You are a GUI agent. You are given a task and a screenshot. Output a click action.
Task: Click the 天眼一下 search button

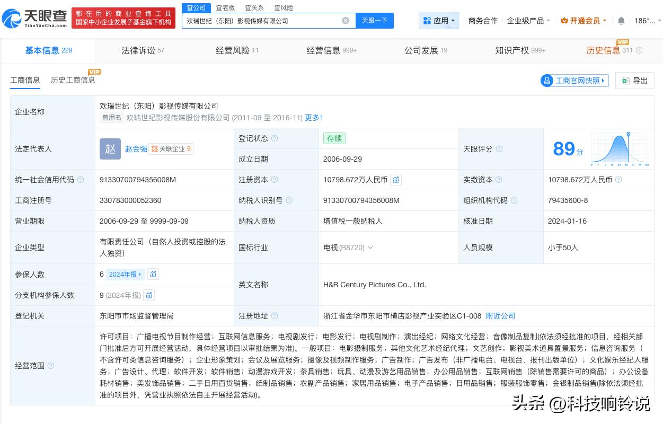[x=374, y=21]
